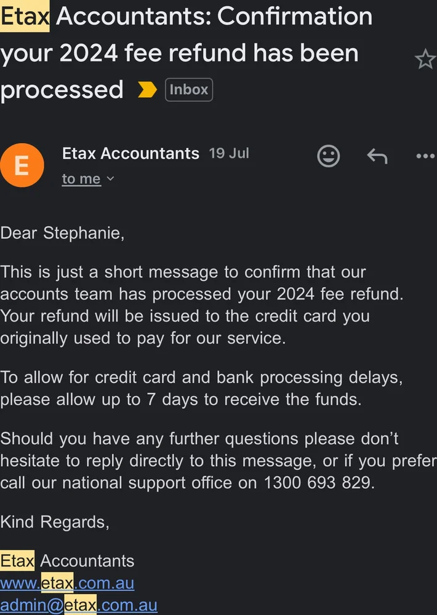Click the Inbox label tag

(x=189, y=90)
